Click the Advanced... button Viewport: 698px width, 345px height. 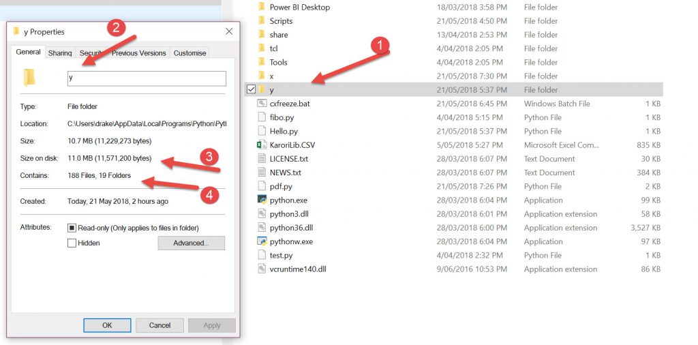point(191,243)
